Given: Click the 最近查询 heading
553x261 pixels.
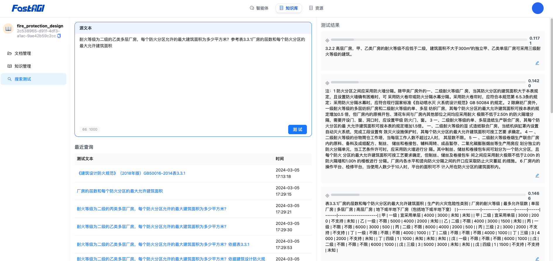Looking at the screenshot, I should point(84,147).
